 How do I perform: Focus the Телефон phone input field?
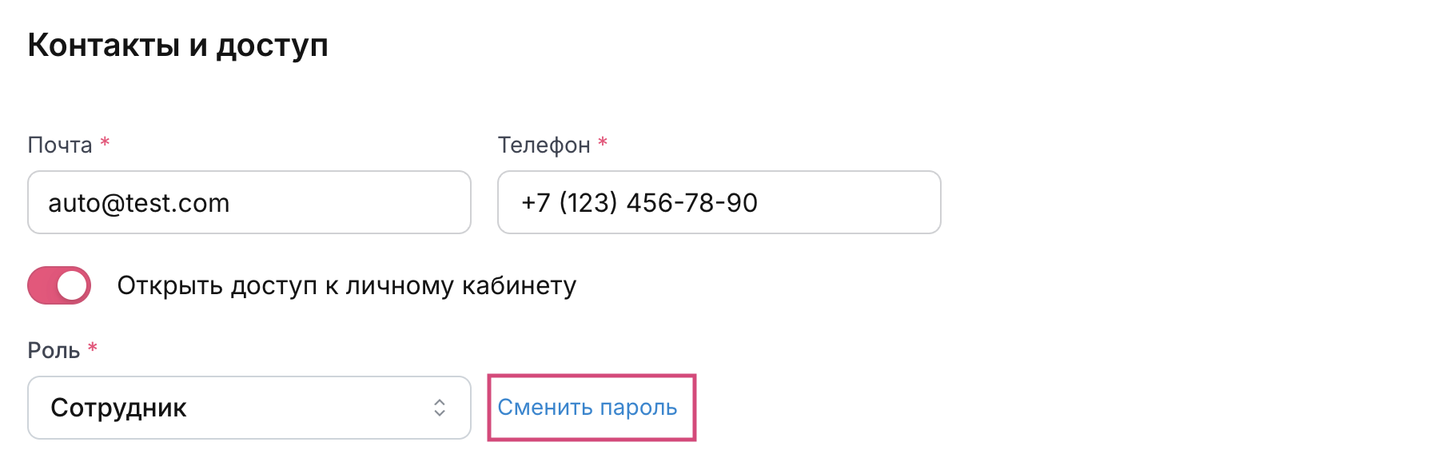[719, 202]
